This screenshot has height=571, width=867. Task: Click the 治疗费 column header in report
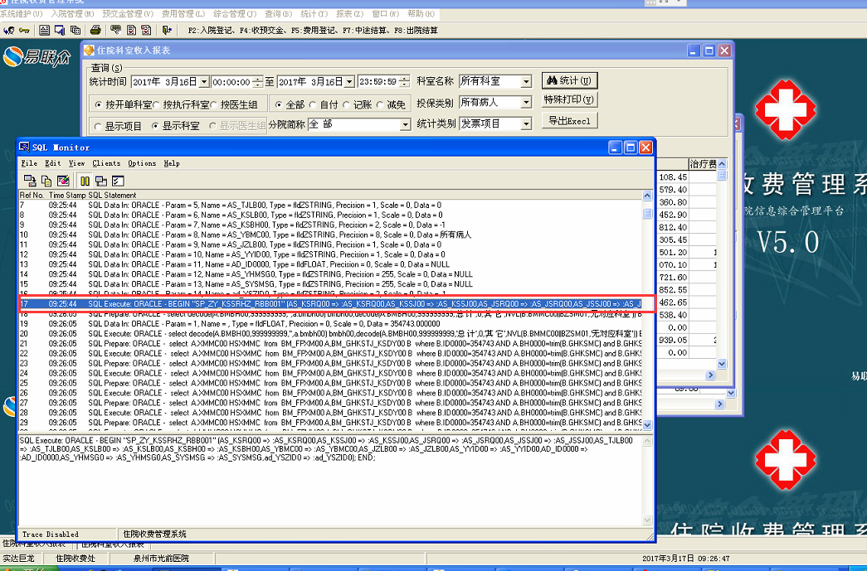coord(702,164)
